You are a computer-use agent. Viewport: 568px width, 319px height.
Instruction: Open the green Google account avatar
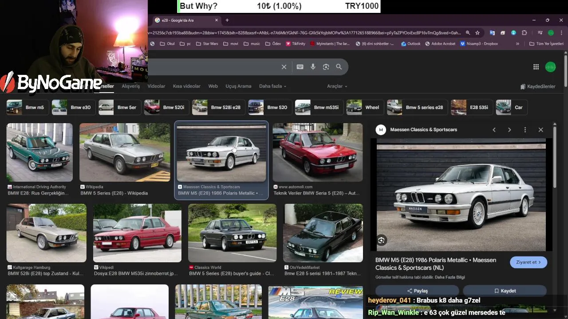550,67
